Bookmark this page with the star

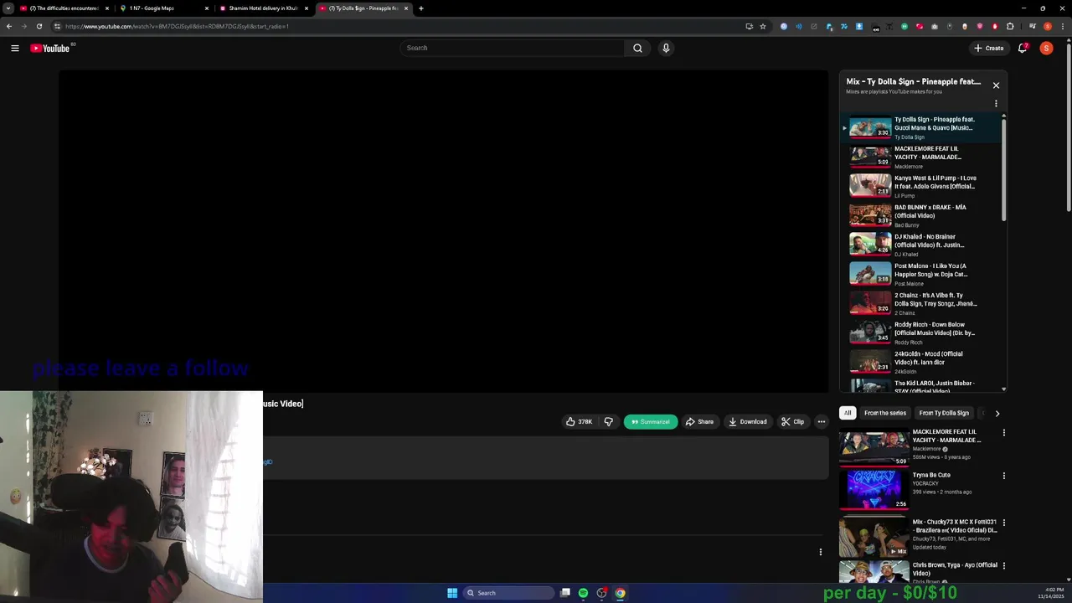pos(763,26)
